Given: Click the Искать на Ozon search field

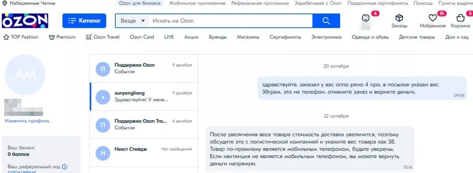Looking at the screenshot, I should (231, 21).
